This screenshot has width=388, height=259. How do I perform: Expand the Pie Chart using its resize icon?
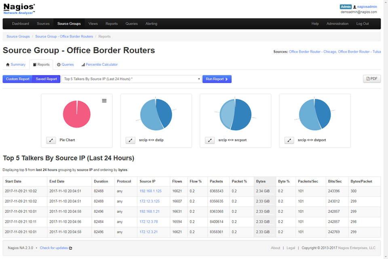pyautogui.click(x=51, y=140)
